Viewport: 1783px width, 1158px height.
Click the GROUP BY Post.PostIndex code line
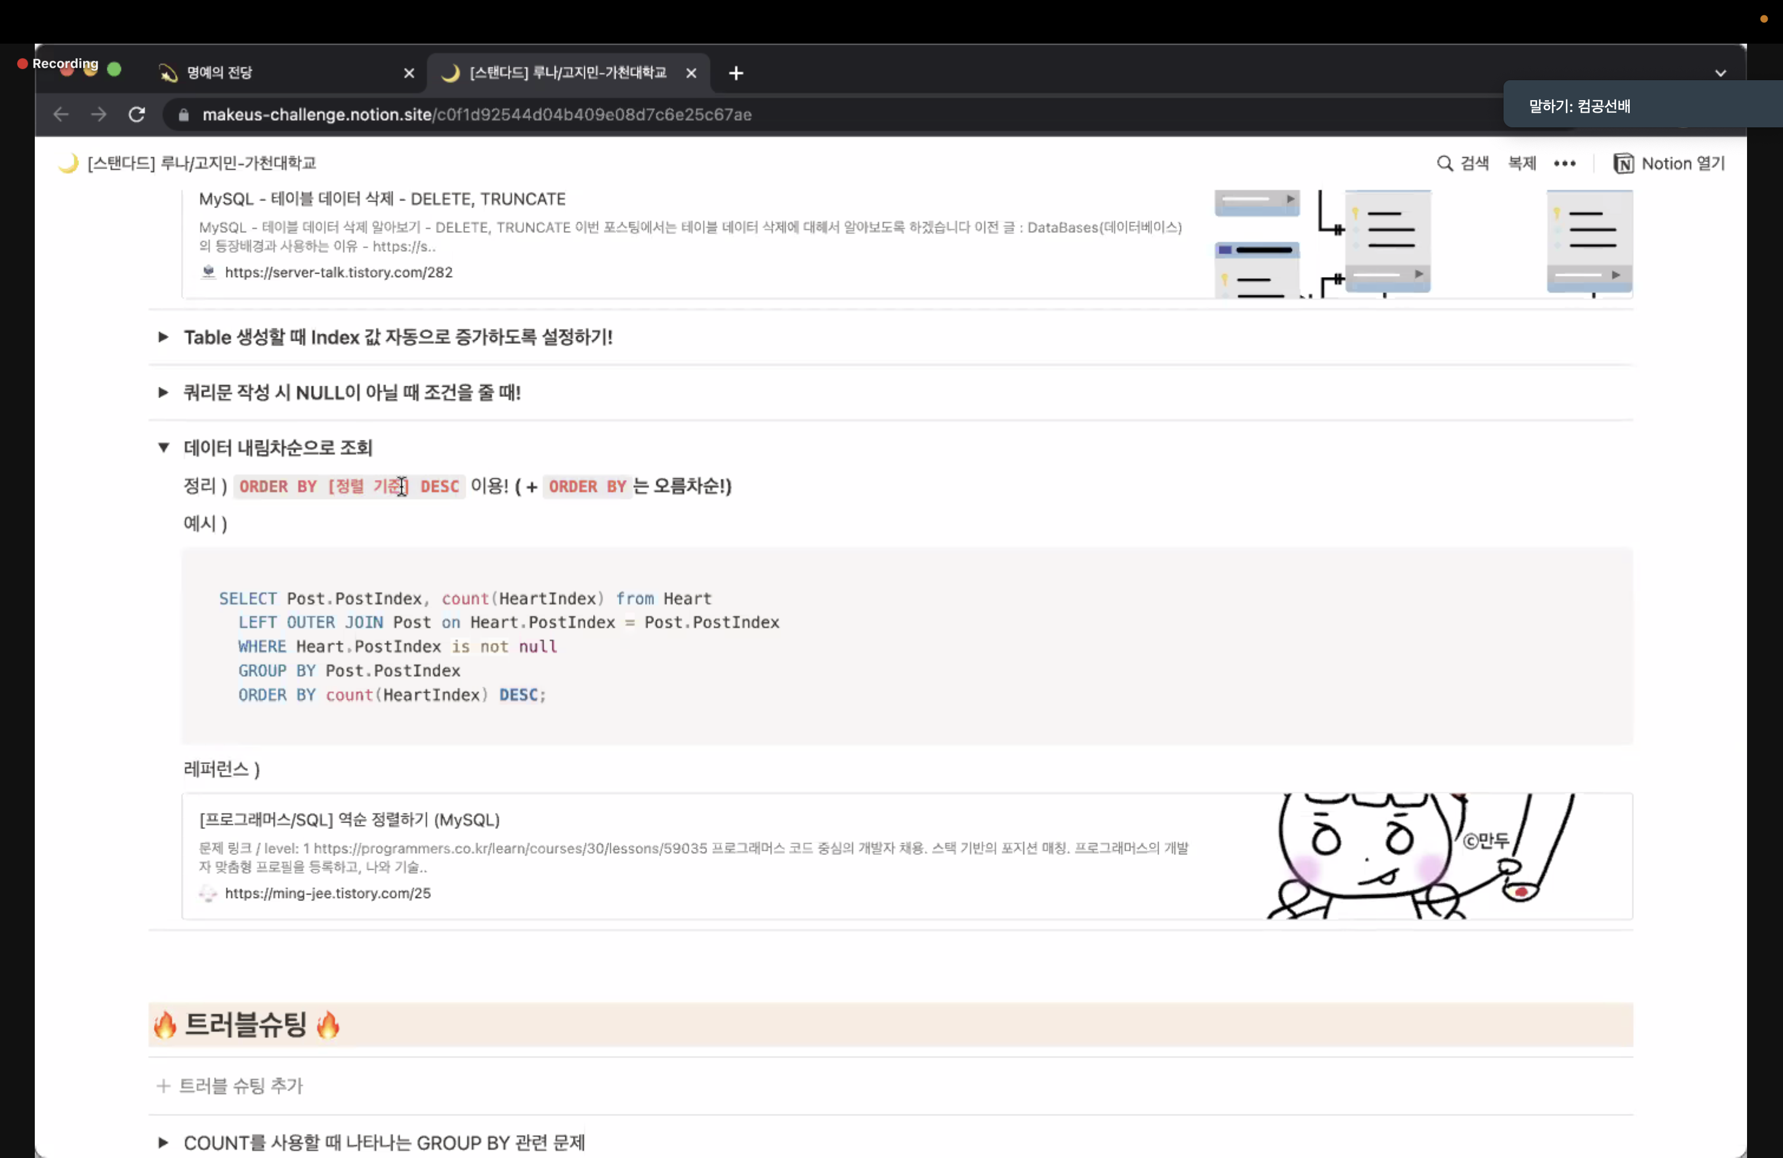point(349,671)
